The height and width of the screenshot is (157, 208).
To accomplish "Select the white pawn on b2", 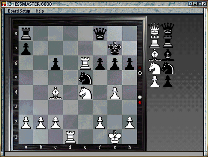I will point(41,123).
